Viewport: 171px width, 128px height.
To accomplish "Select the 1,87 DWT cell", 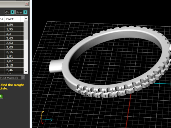I will [x=13, y=61].
